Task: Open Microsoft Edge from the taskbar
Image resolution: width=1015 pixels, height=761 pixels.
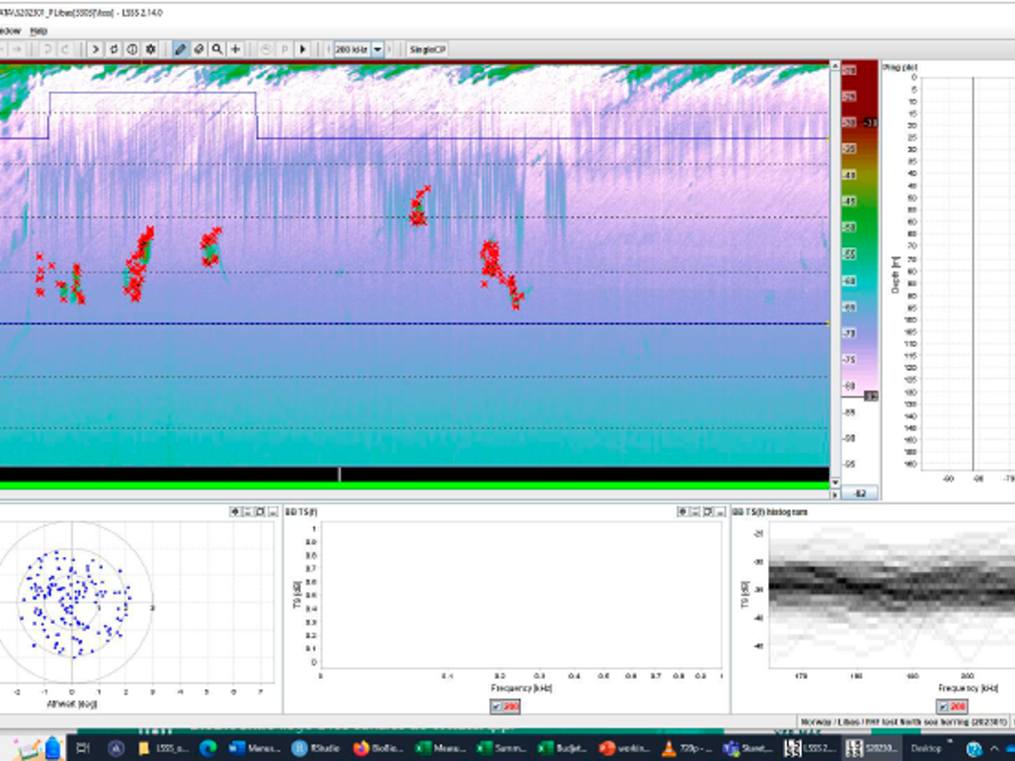Action: [208, 748]
